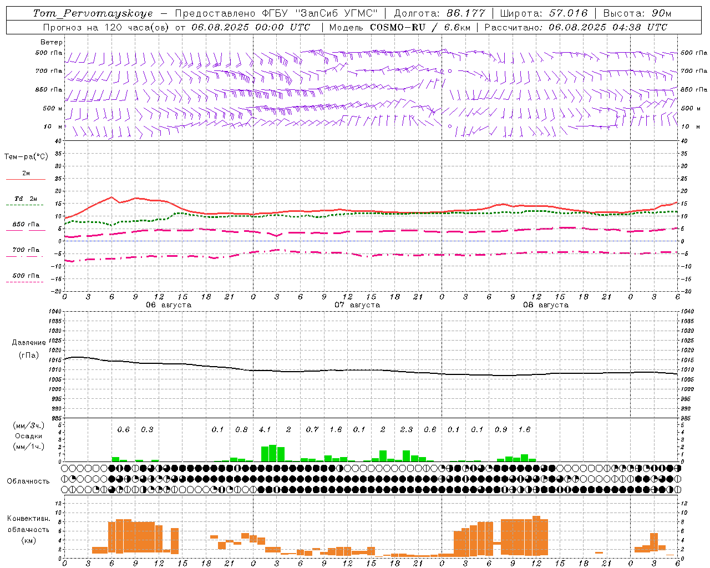Select the provider text ФГБУ "ЗапСиб УГМС"

(319, 13)
